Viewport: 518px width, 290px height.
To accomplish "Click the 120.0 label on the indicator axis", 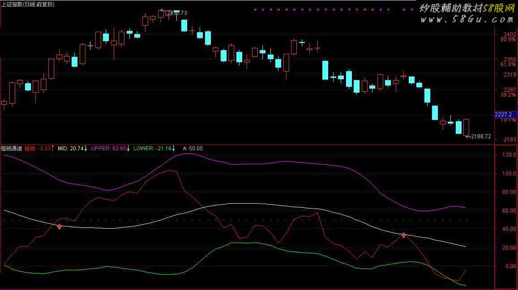I will [x=510, y=155].
